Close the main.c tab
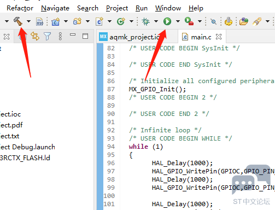275x210 pixels. [x=219, y=37]
